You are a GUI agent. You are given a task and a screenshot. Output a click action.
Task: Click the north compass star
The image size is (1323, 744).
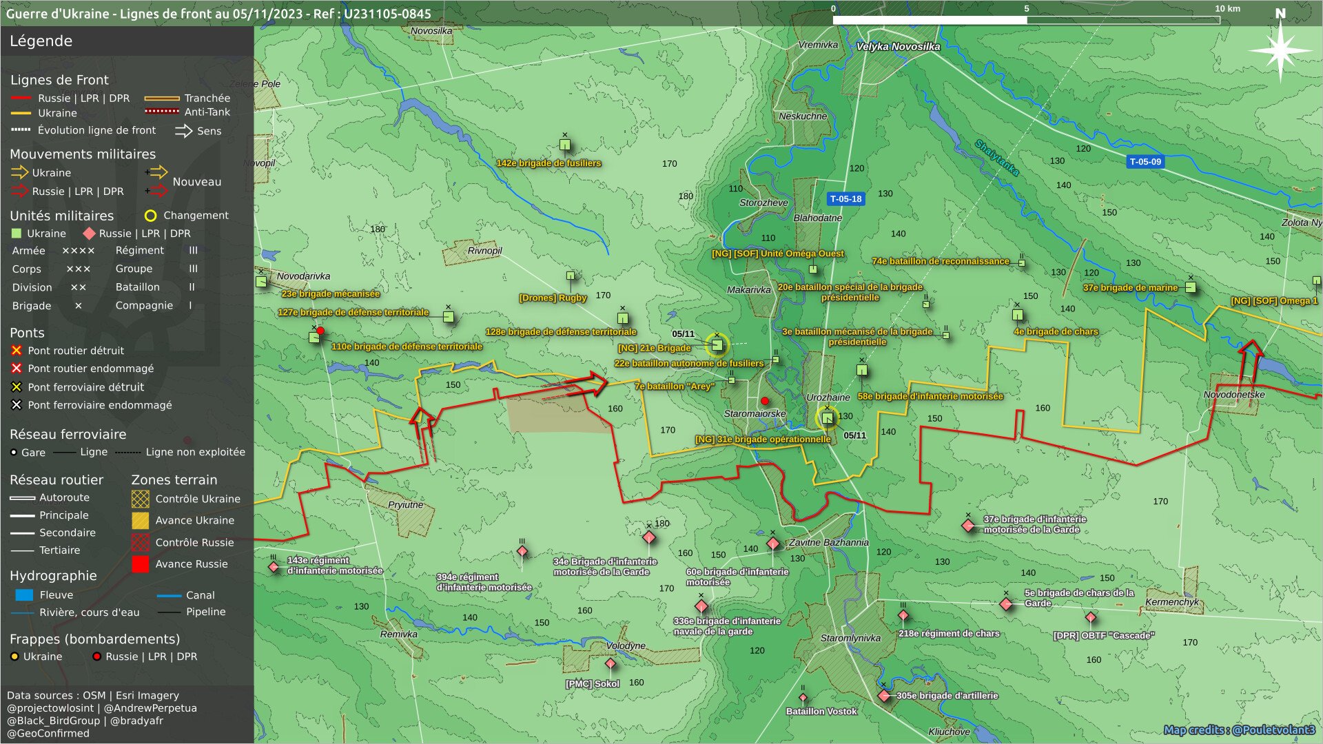1280,50
